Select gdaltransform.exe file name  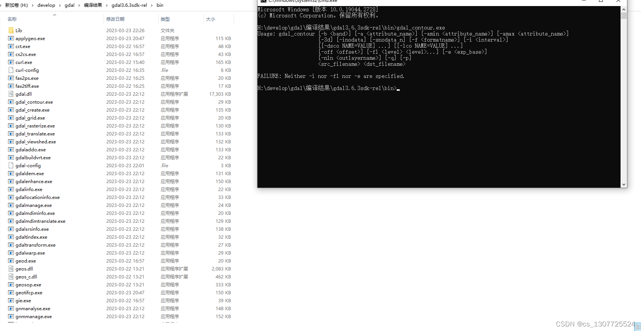tap(36, 245)
